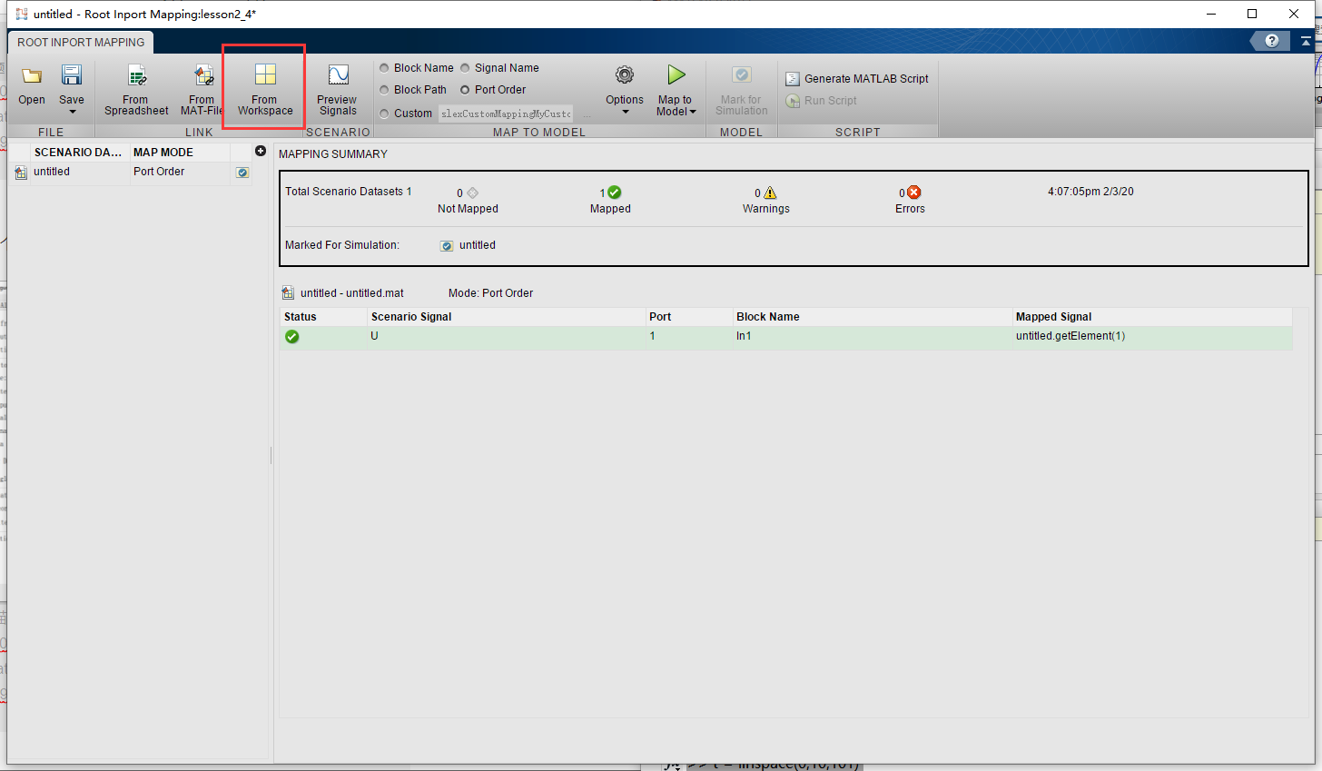Link data From MAT-File
This screenshot has width=1322, height=771.
point(201,88)
